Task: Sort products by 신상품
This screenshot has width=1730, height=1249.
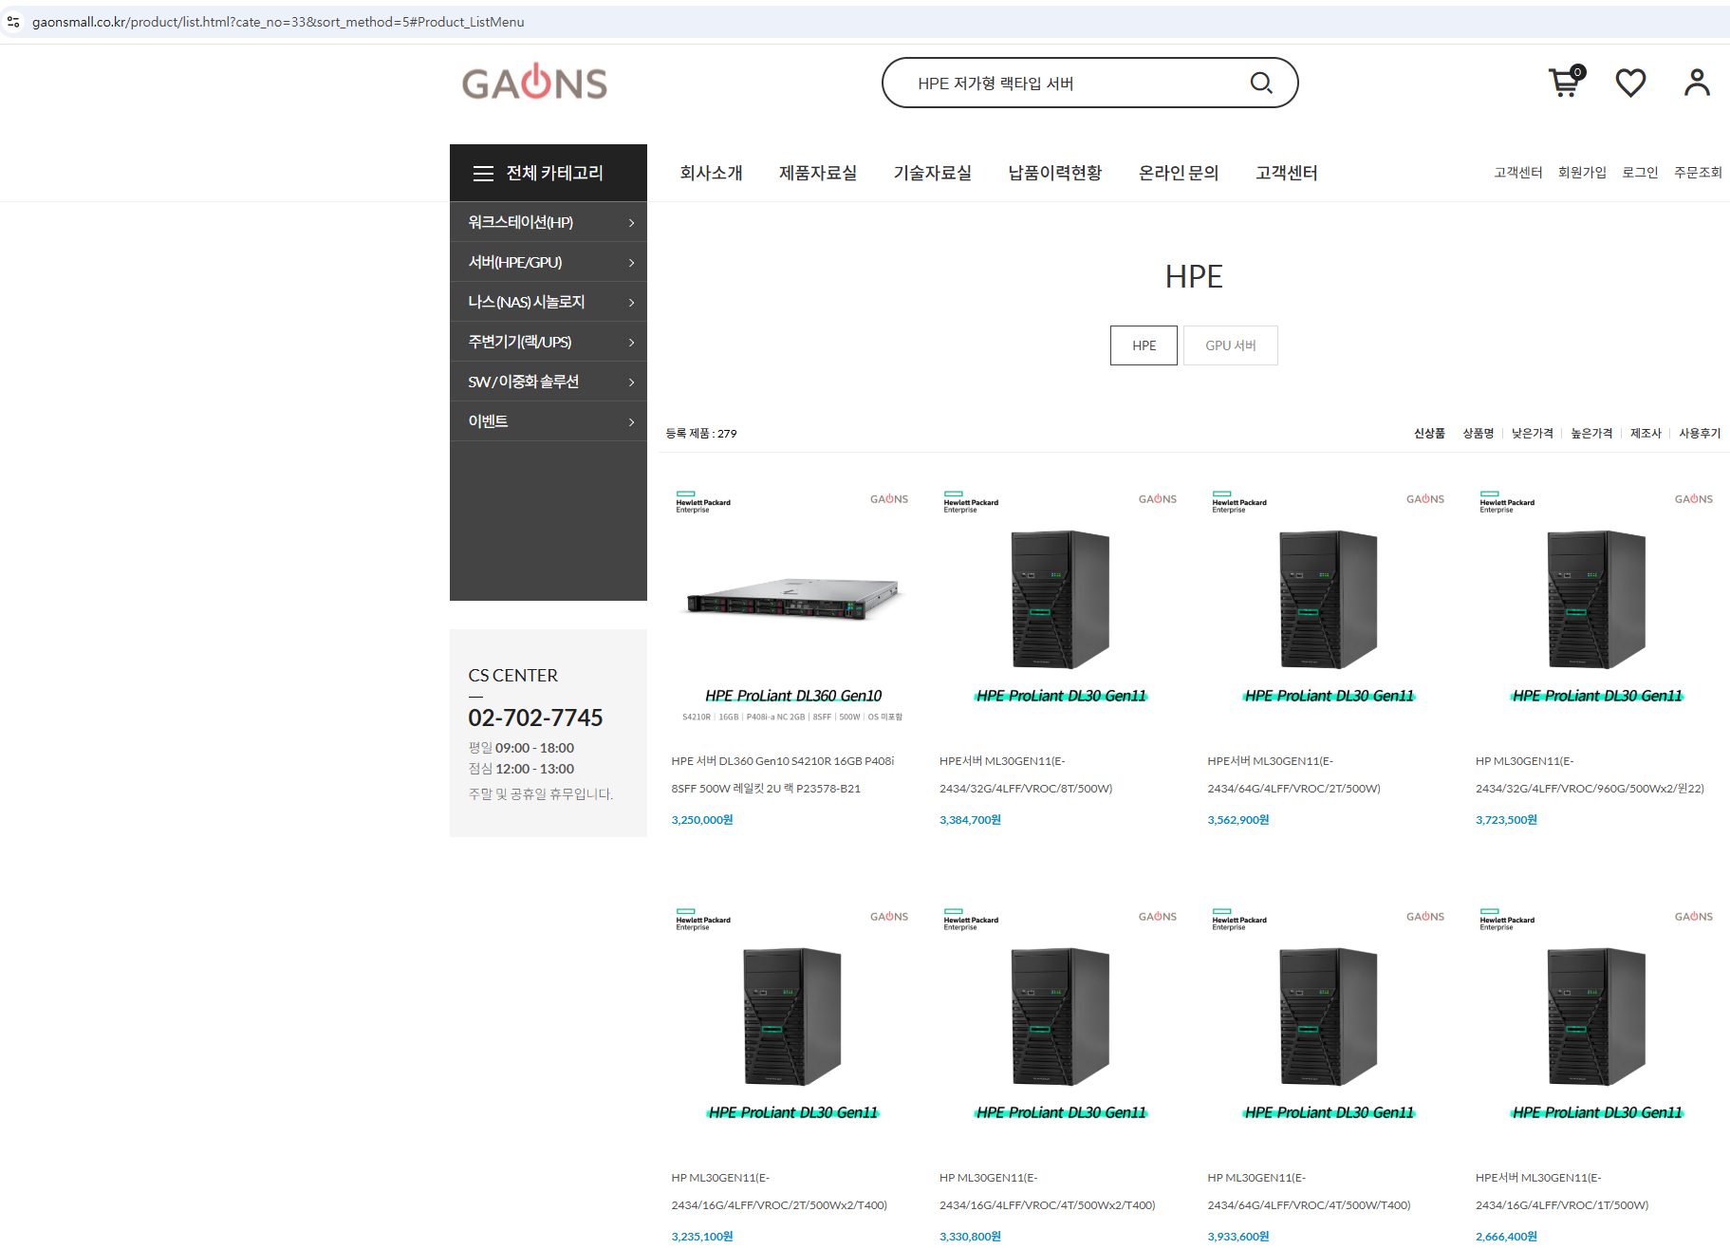Action: [1429, 433]
